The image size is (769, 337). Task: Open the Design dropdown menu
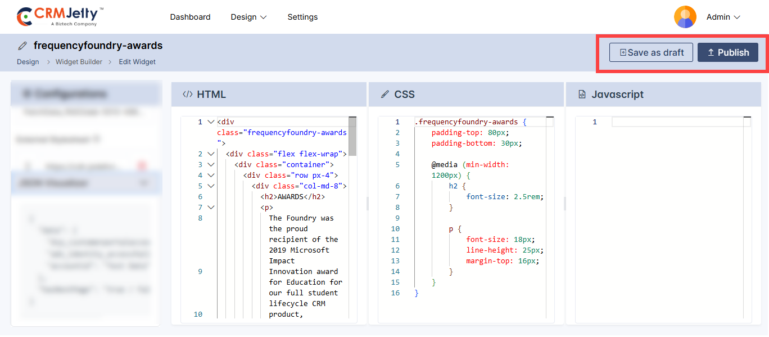coord(248,17)
